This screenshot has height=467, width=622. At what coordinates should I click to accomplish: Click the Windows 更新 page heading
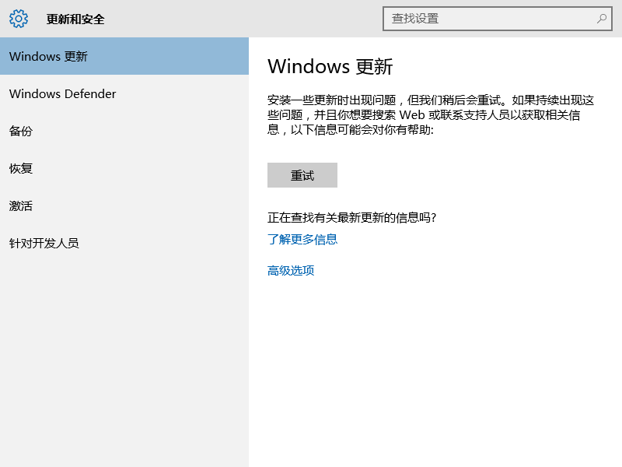(330, 66)
